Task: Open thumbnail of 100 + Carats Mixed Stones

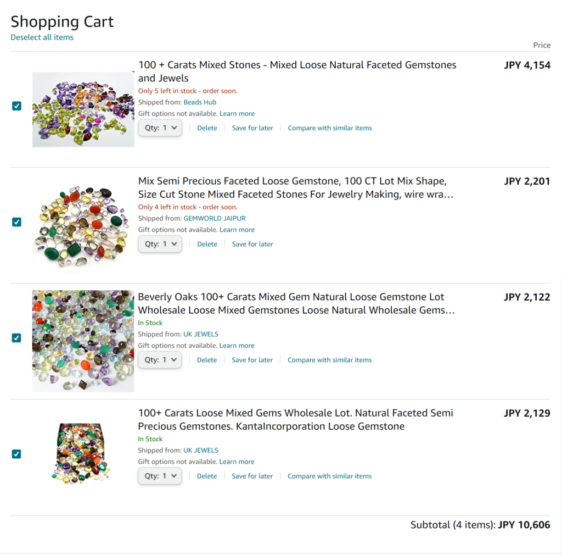Action: (83, 109)
